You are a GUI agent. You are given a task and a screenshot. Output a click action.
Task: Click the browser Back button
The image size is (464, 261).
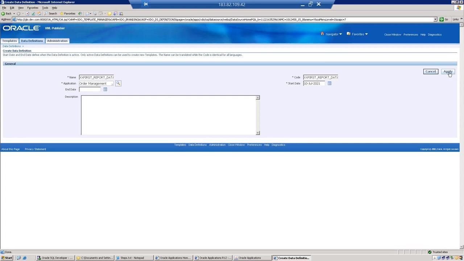click(x=7, y=13)
